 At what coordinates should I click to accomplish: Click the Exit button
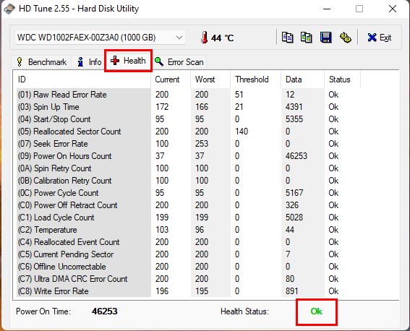pos(379,38)
